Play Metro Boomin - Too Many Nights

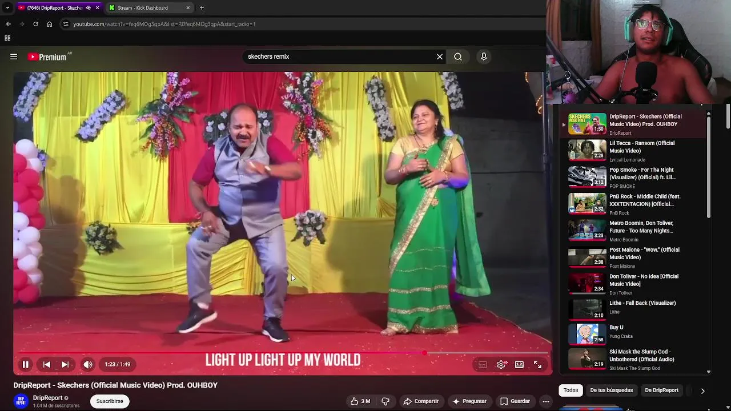[634, 231]
